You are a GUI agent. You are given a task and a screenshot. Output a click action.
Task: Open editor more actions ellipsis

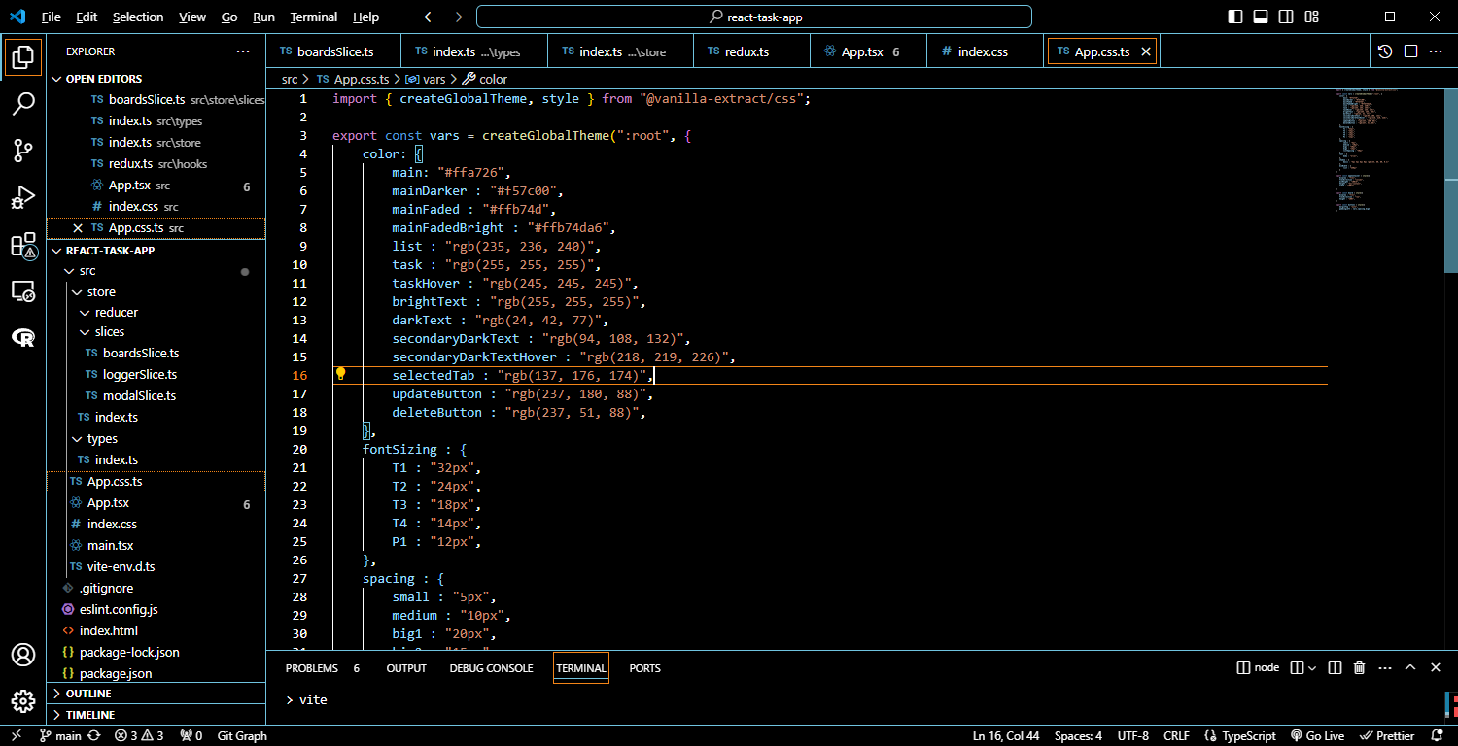click(1437, 51)
